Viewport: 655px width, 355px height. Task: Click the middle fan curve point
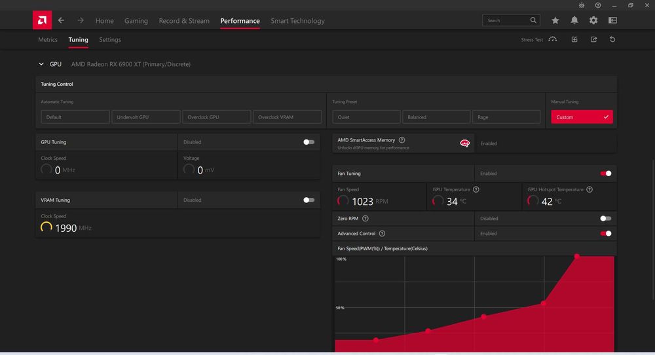coord(483,316)
